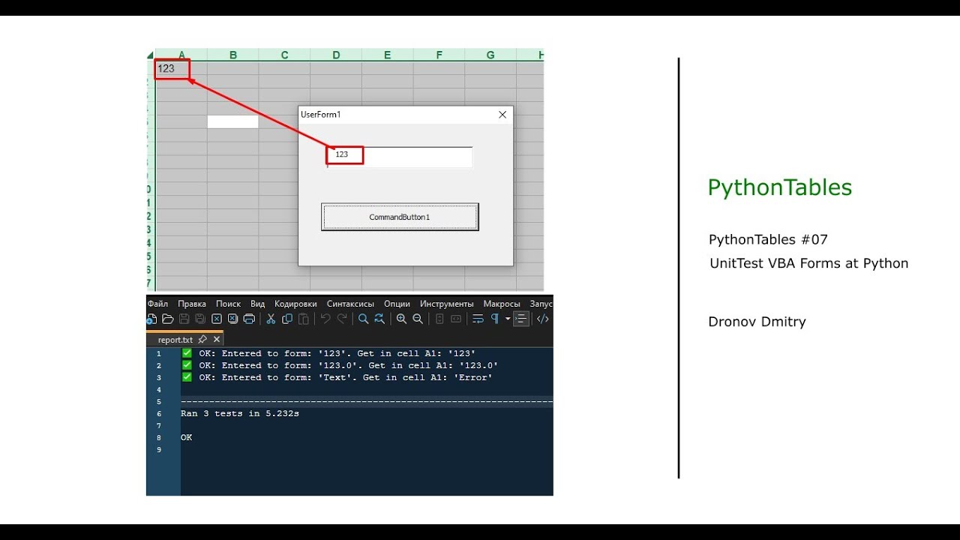Screen dimensions: 960x540
Task: Click the Select All corner of the spreadsheet
Action: pyautogui.click(x=150, y=55)
